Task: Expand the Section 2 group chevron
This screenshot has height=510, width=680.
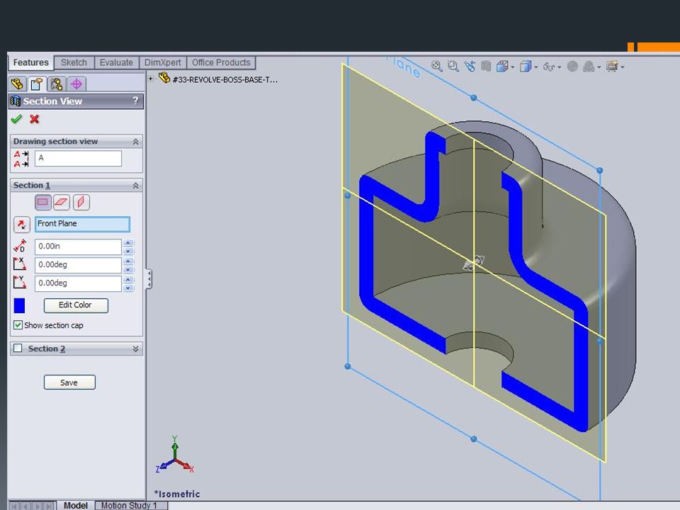Action: (x=135, y=348)
